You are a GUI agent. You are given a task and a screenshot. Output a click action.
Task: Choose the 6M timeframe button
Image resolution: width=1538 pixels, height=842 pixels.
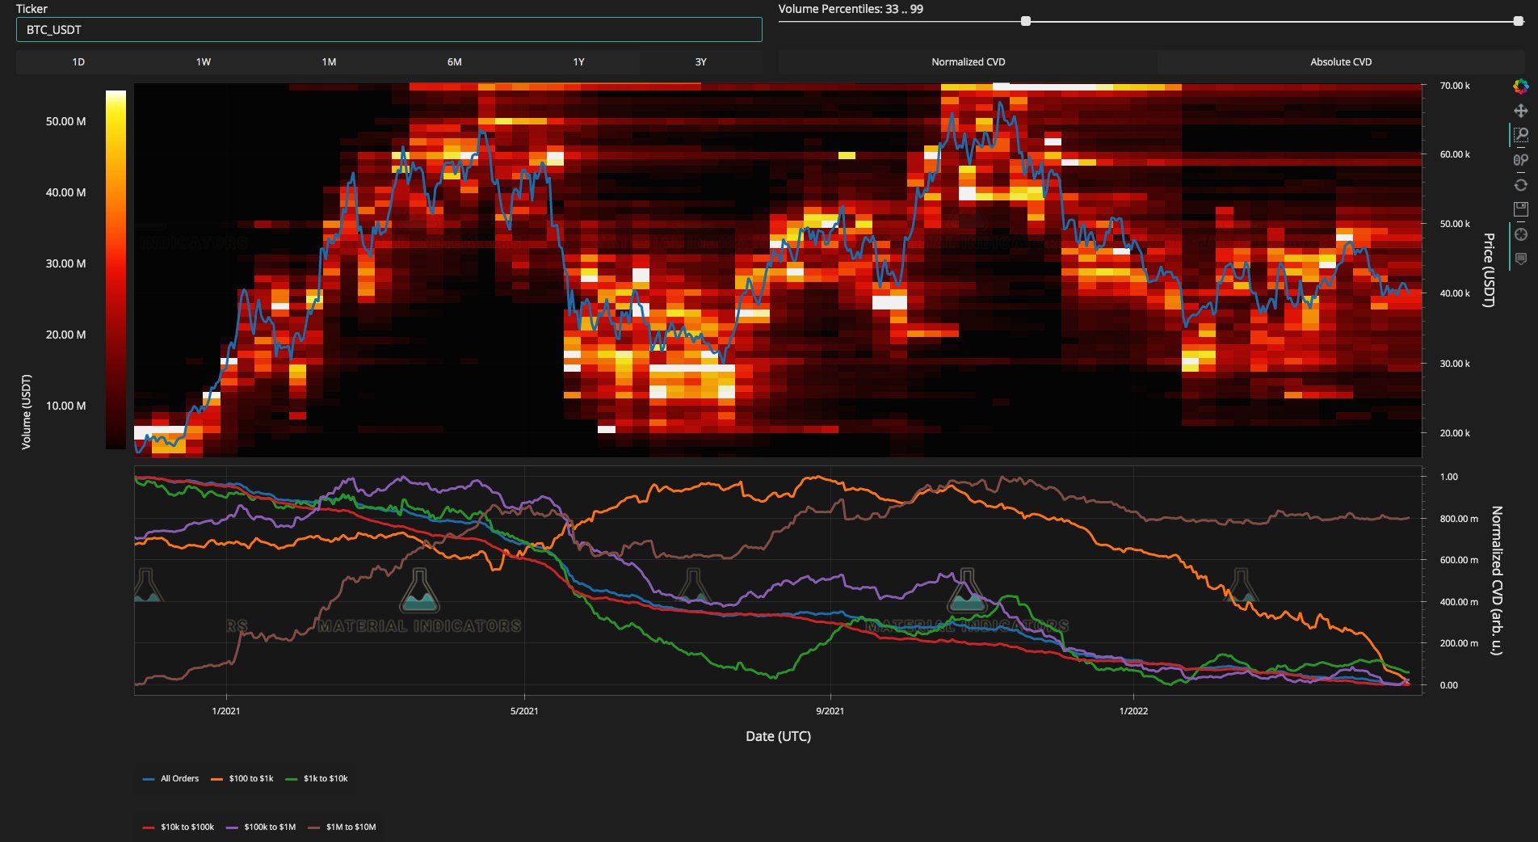(x=455, y=62)
